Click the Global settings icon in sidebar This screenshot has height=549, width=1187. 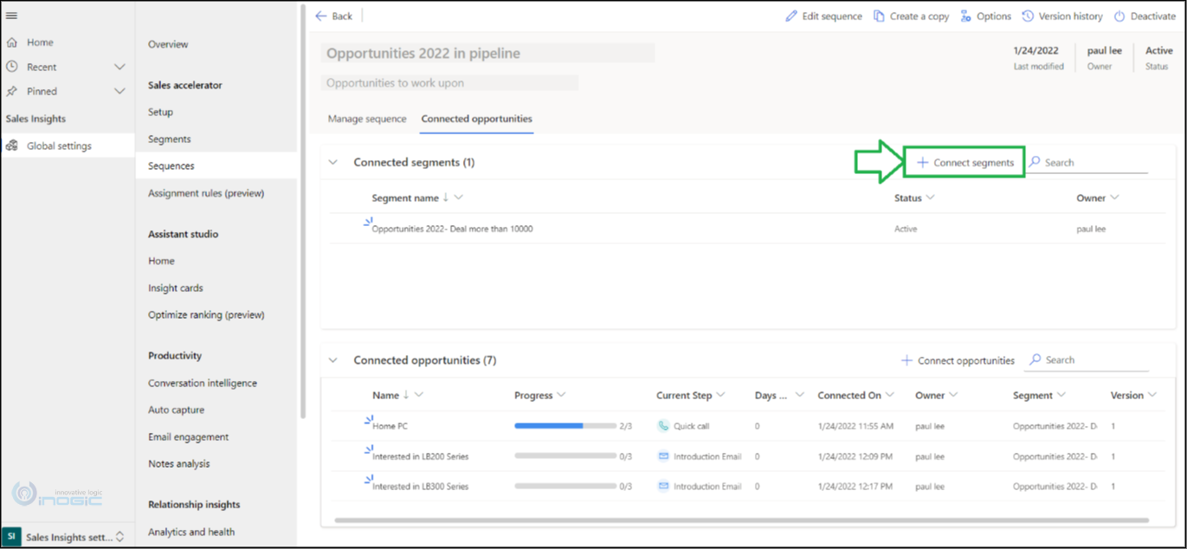[12, 145]
